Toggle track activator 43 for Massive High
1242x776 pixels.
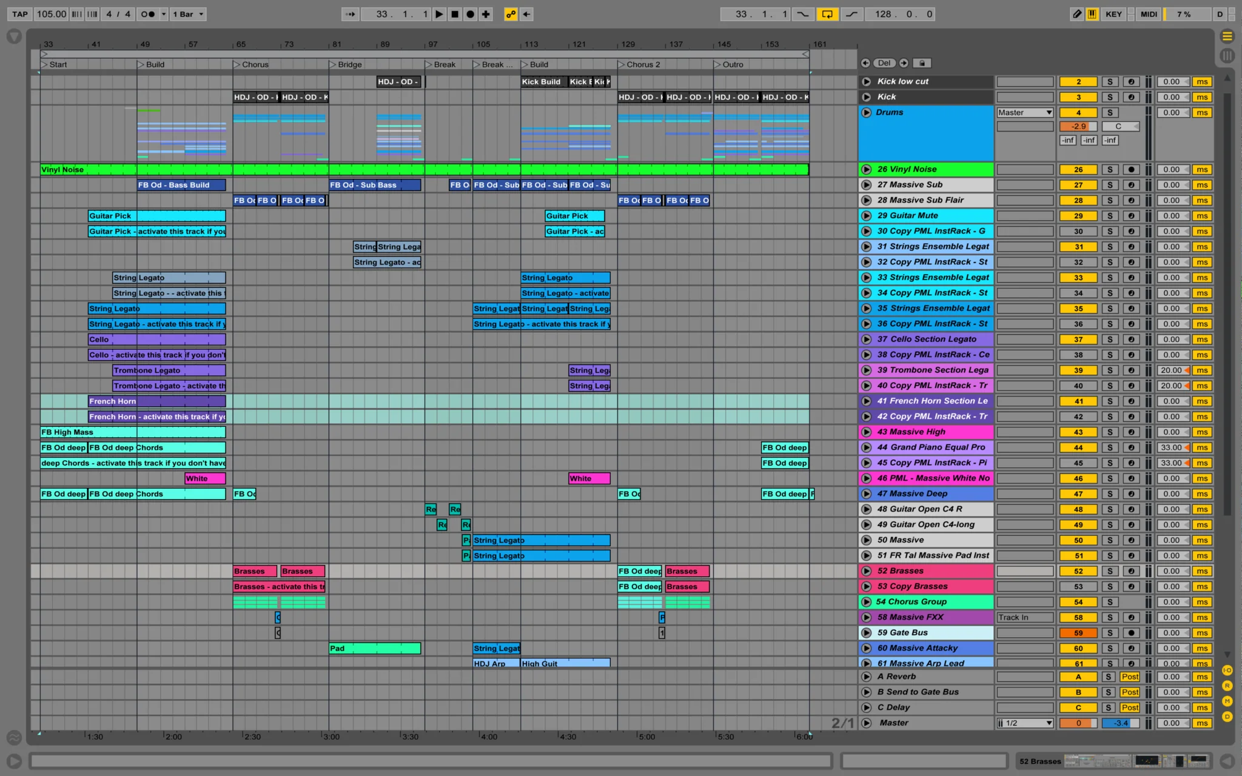[x=1078, y=432]
